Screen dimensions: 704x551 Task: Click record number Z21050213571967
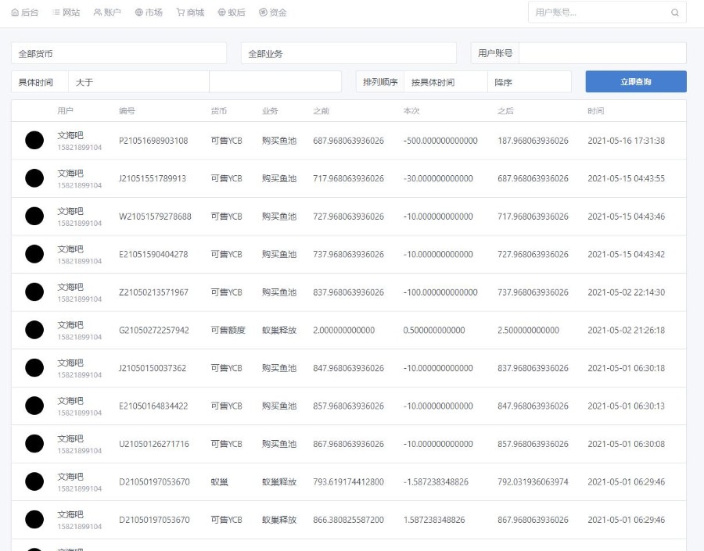153,292
